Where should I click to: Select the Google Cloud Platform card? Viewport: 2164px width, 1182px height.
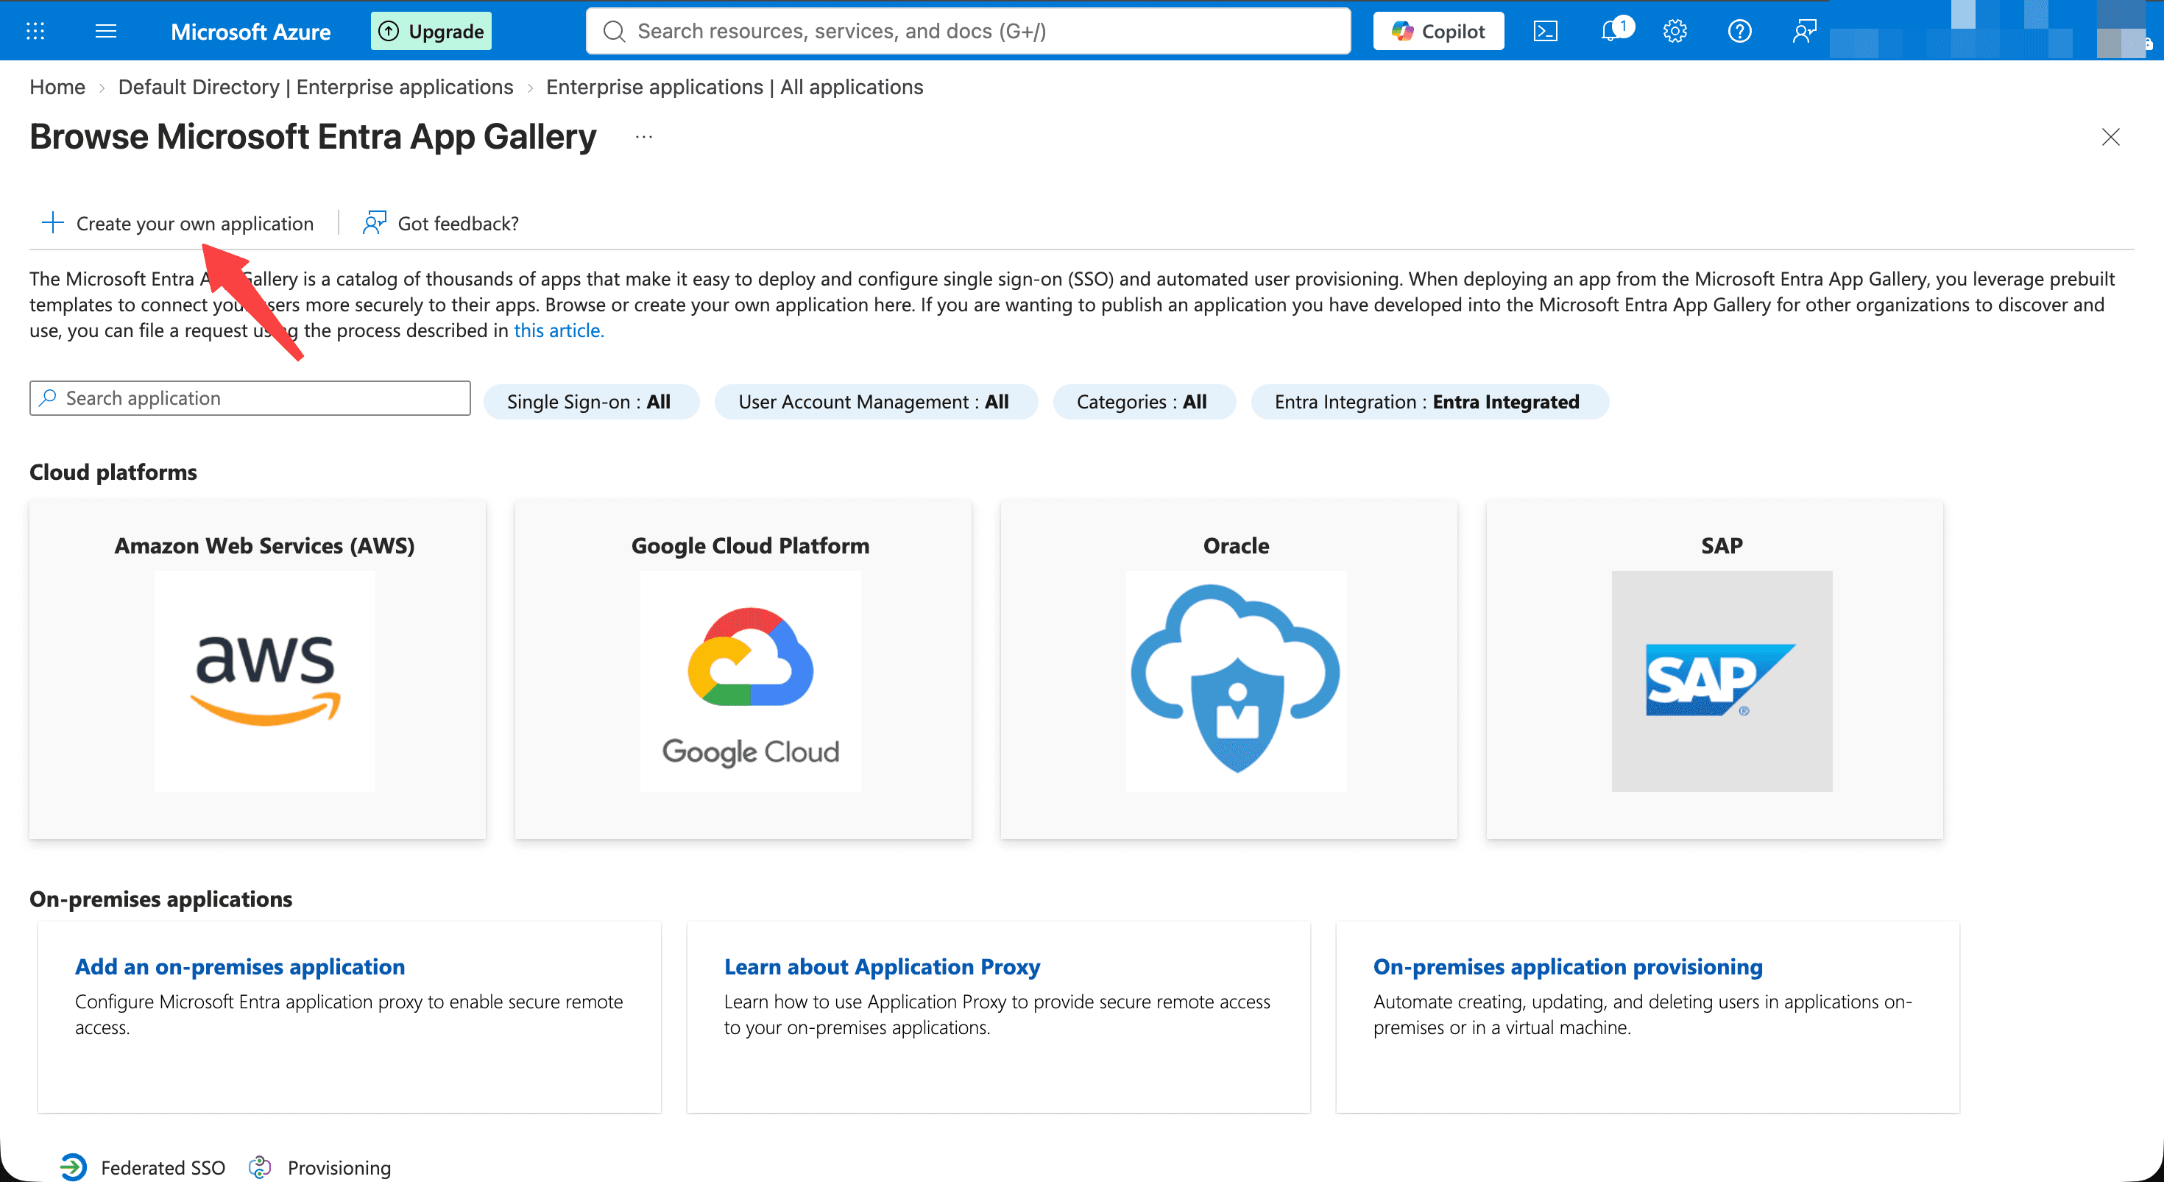743,670
